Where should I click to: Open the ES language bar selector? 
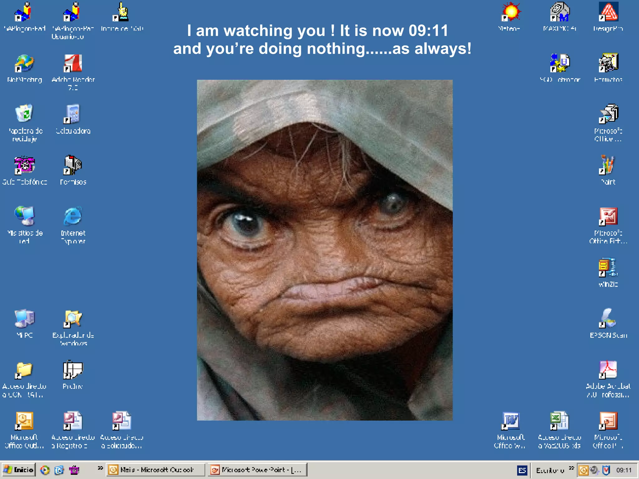point(522,470)
